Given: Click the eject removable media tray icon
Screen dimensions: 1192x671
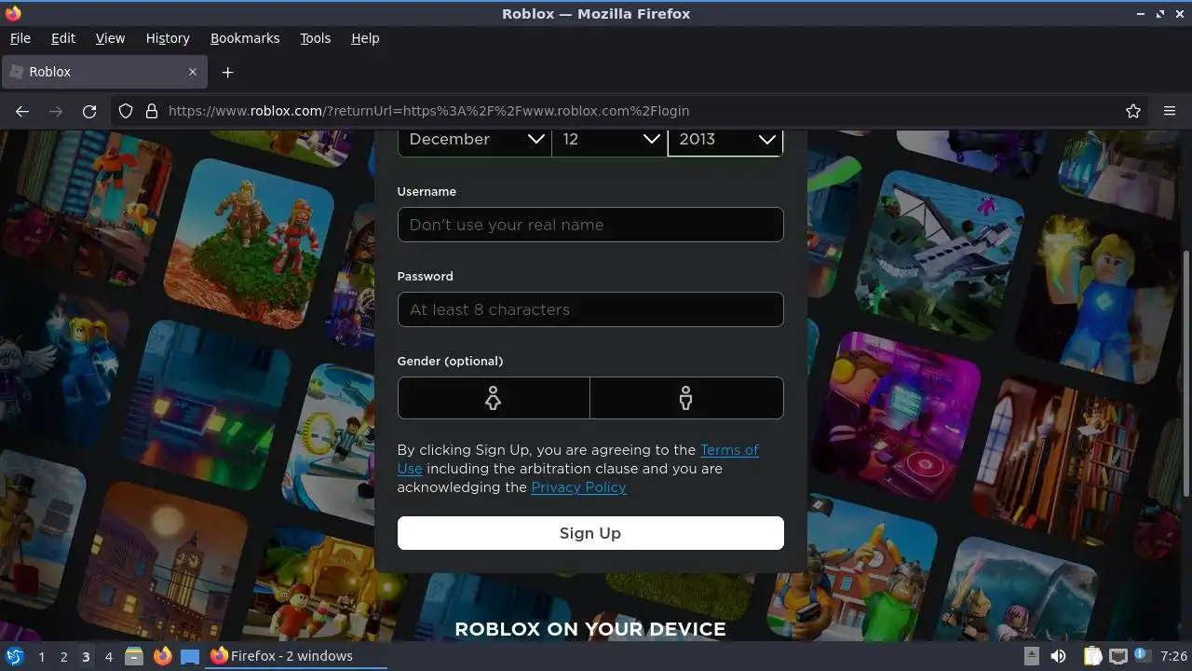Looking at the screenshot, I should [1032, 656].
